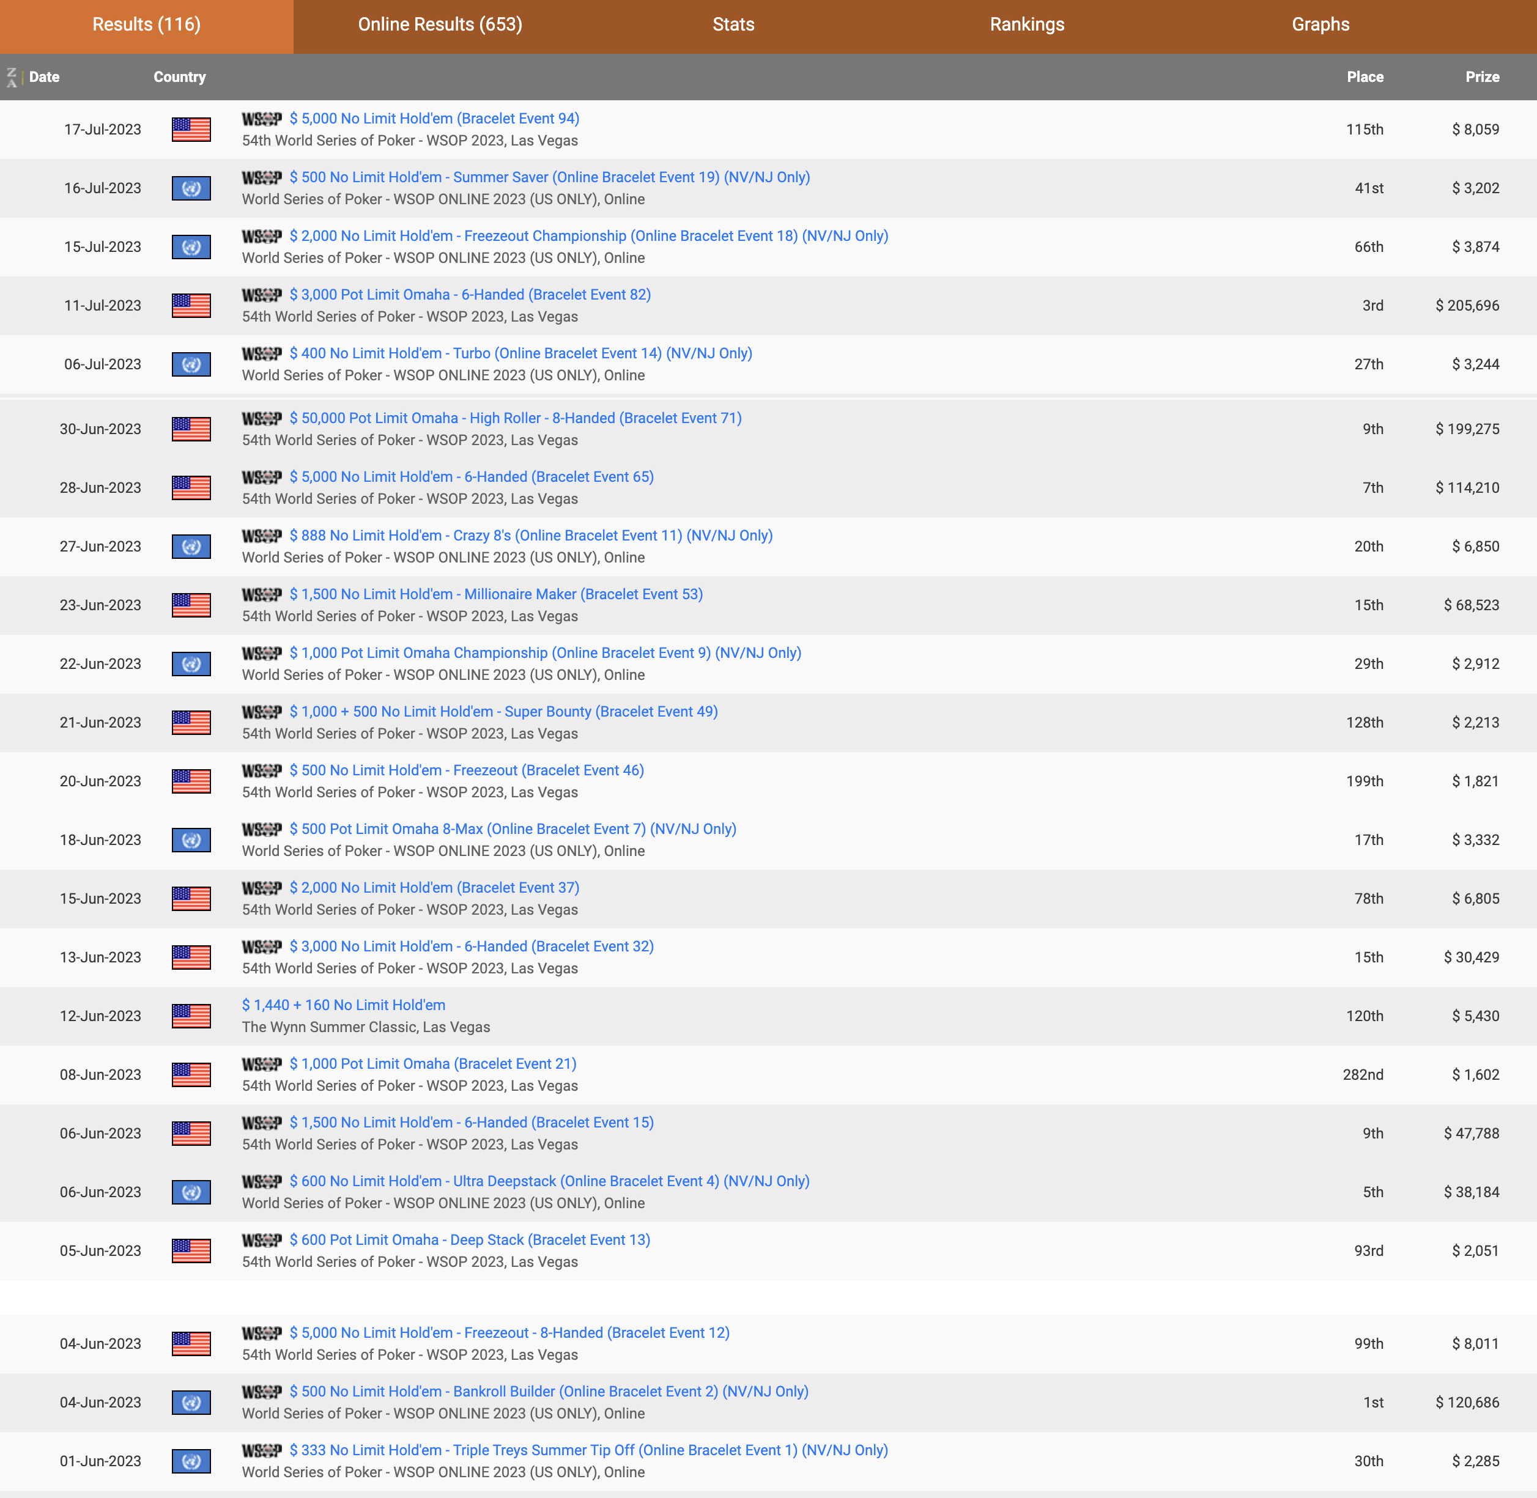Open the $1,440 + 160 No Limit Hold'em link
This screenshot has height=1498, width=1537.
[344, 1005]
